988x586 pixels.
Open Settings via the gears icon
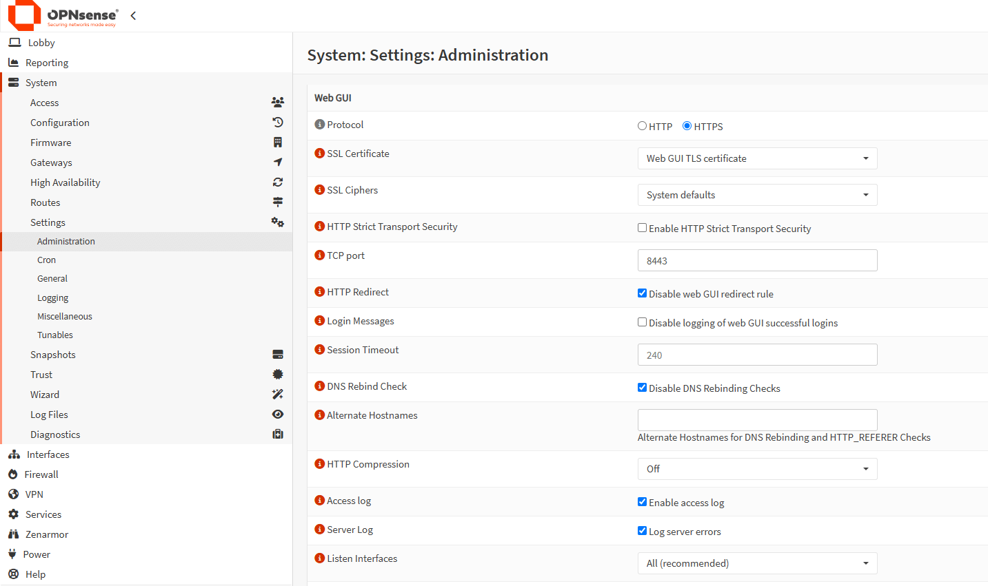278,222
